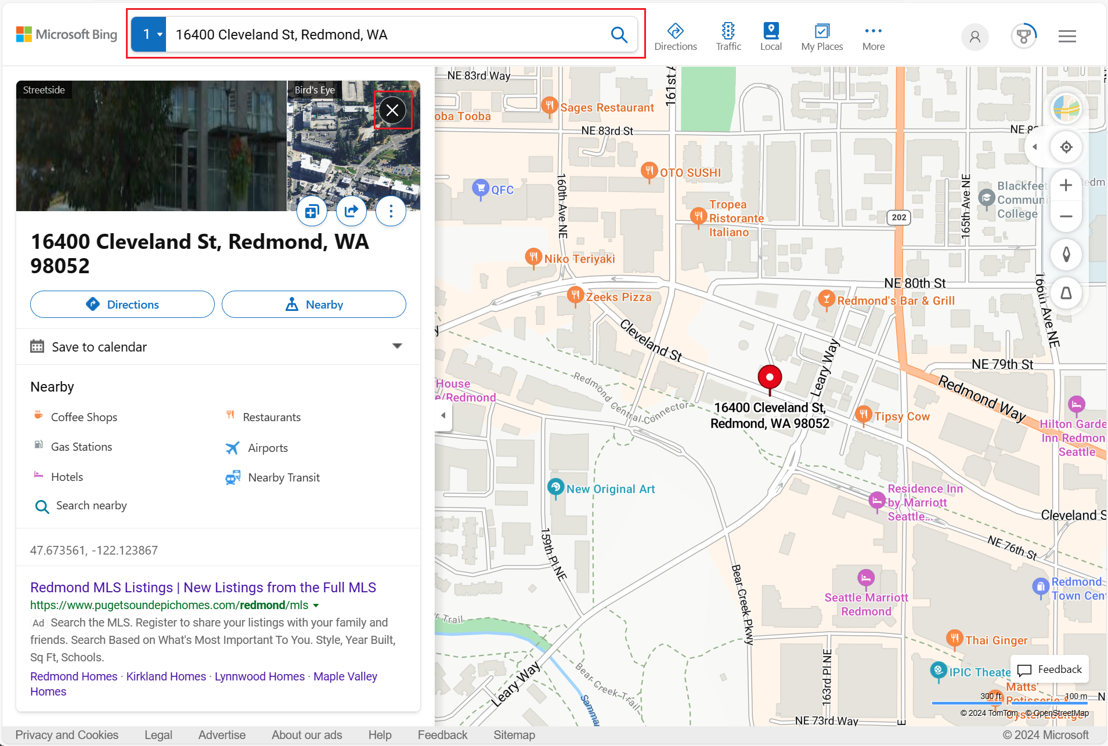This screenshot has height=746, width=1108.
Task: Expand the map controls arrow
Action: 1034,147
